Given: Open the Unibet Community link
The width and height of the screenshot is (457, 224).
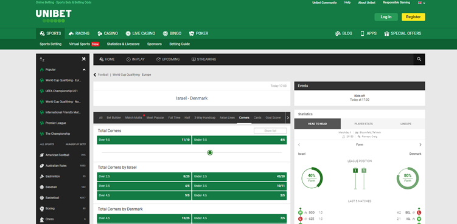Looking at the screenshot, I should 324,2.
